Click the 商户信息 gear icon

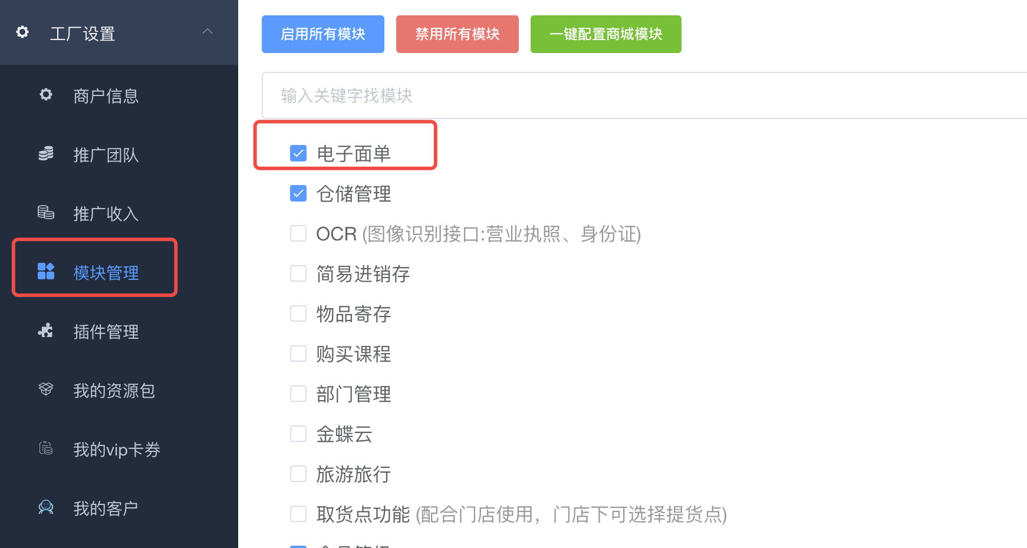click(46, 94)
